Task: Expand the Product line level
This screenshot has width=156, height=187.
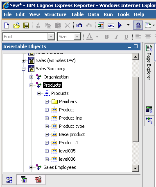Action: tap(47, 118)
